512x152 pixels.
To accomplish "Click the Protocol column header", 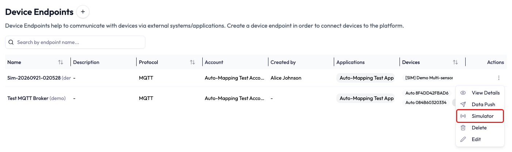I will [149, 62].
